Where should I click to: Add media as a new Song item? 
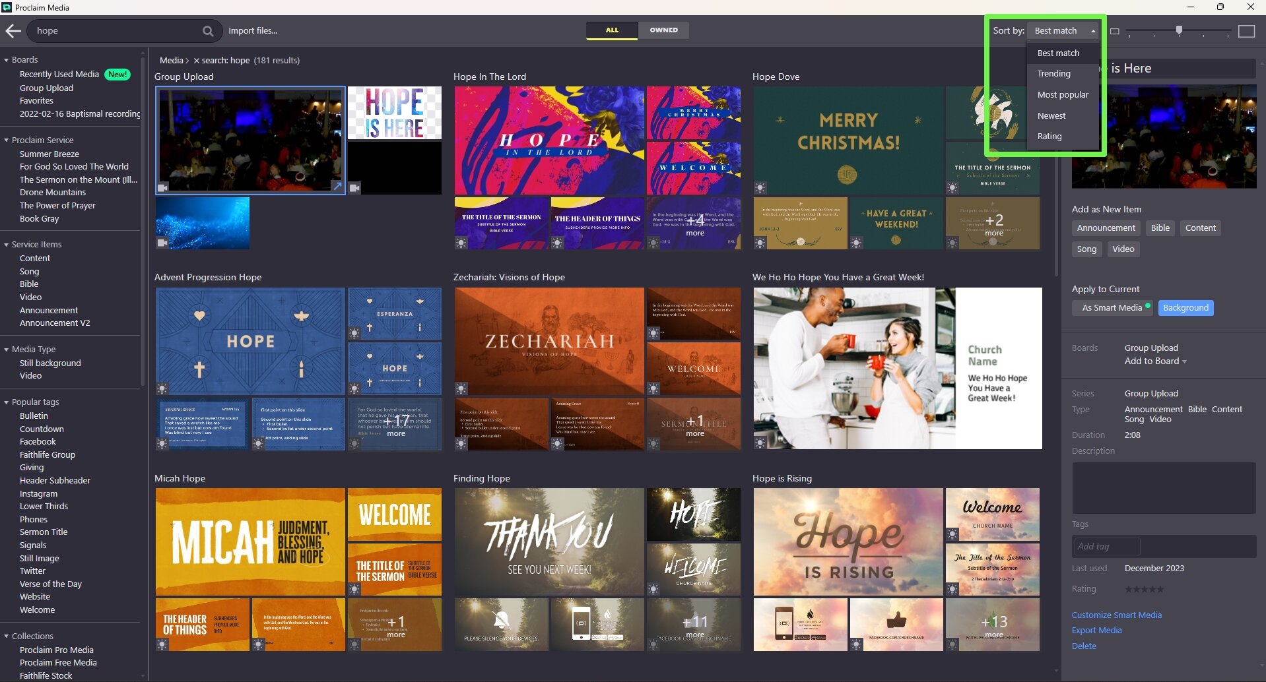click(x=1086, y=249)
